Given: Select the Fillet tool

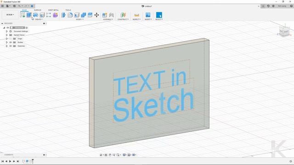Looking at the screenshot, I should [70, 15].
